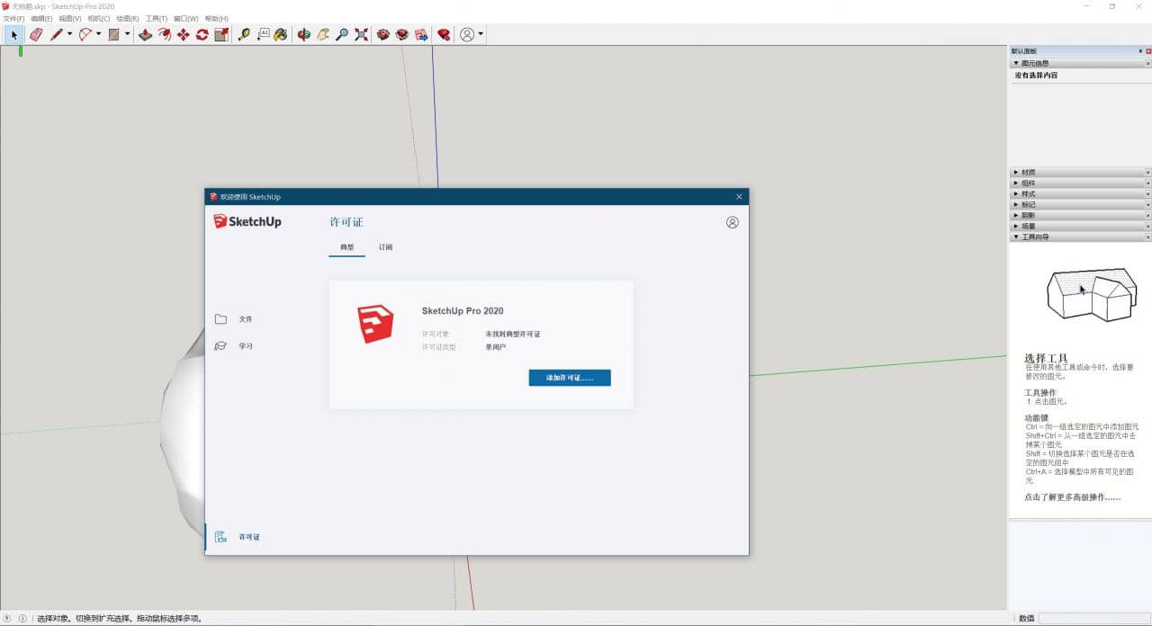Image resolution: width=1152 pixels, height=626 pixels.
Task: Open the line tool dropdown arrow
Action: pyautogui.click(x=69, y=34)
